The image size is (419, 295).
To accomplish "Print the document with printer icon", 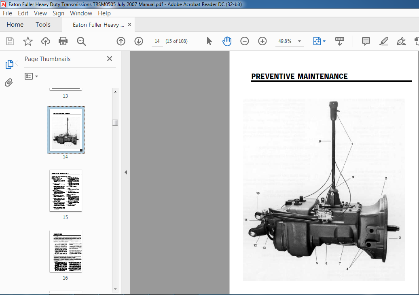I will pos(63,41).
